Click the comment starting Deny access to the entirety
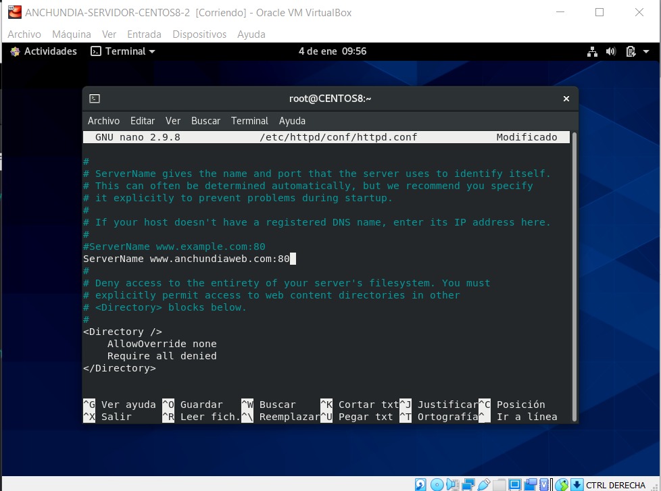The height and width of the screenshot is (491, 661). (x=287, y=283)
